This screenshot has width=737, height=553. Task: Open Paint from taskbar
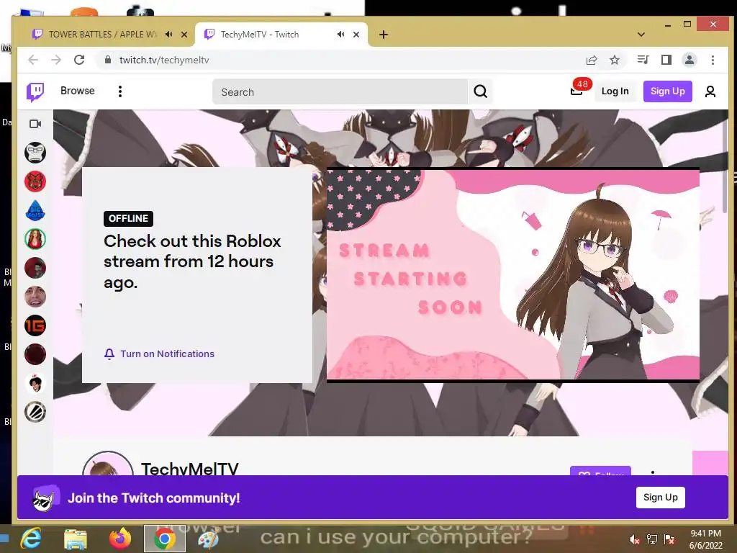[x=208, y=539]
